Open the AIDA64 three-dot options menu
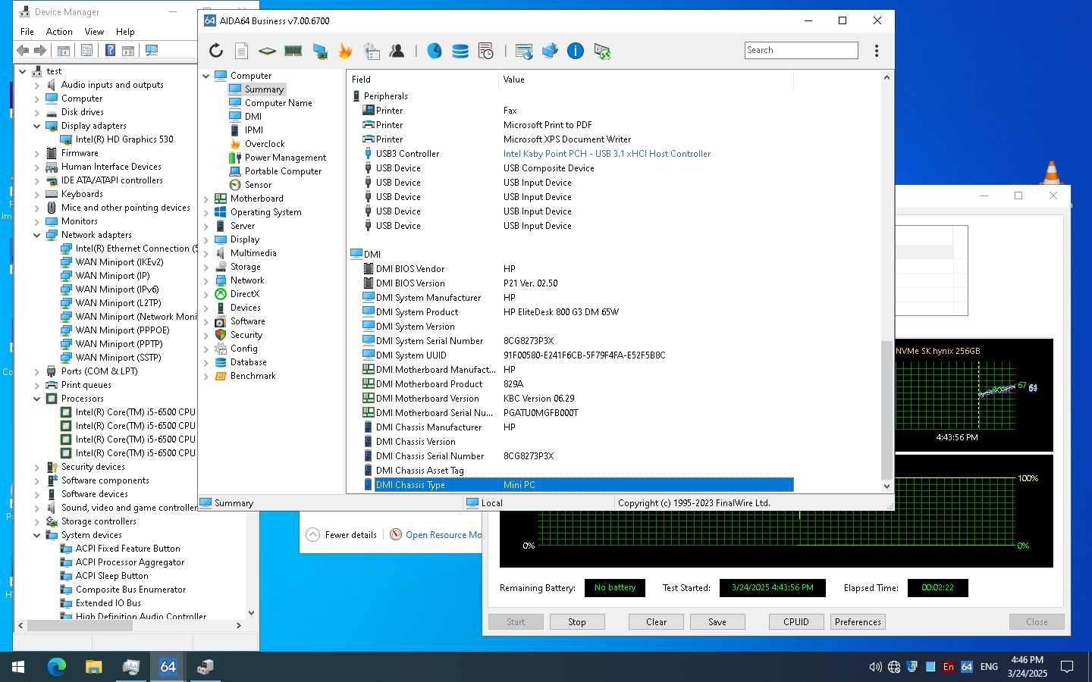The image size is (1092, 682). click(x=877, y=51)
